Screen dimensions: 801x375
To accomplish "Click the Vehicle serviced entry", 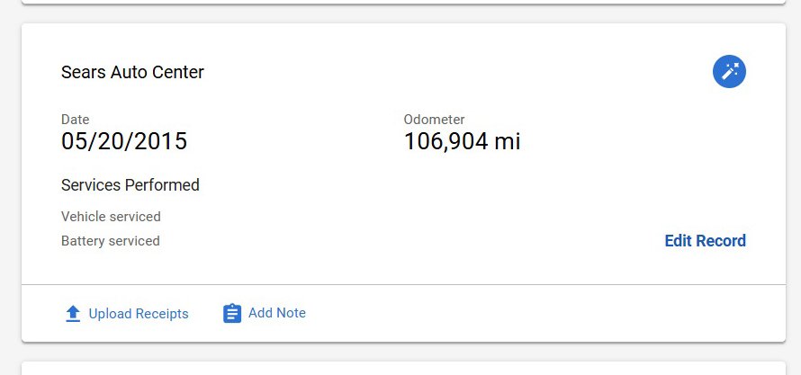I will pos(111,217).
